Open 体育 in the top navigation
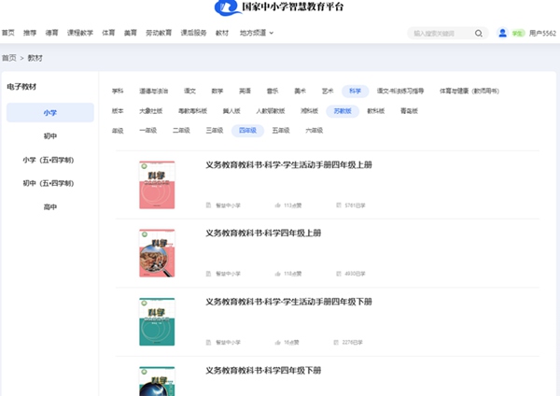 (x=108, y=33)
